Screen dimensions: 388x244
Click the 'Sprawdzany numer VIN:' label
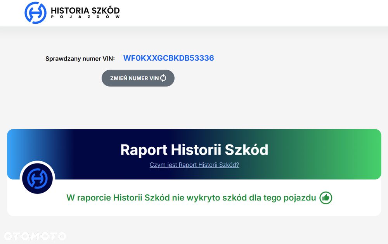click(x=80, y=59)
